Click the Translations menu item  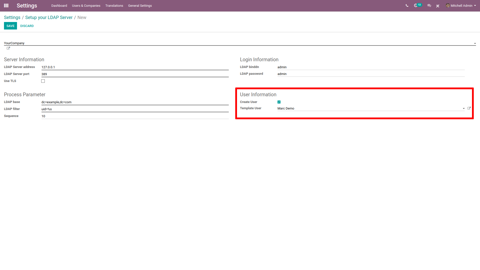(114, 5)
